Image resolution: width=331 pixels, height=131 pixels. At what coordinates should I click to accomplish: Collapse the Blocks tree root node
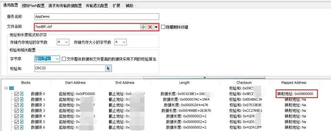6,88
